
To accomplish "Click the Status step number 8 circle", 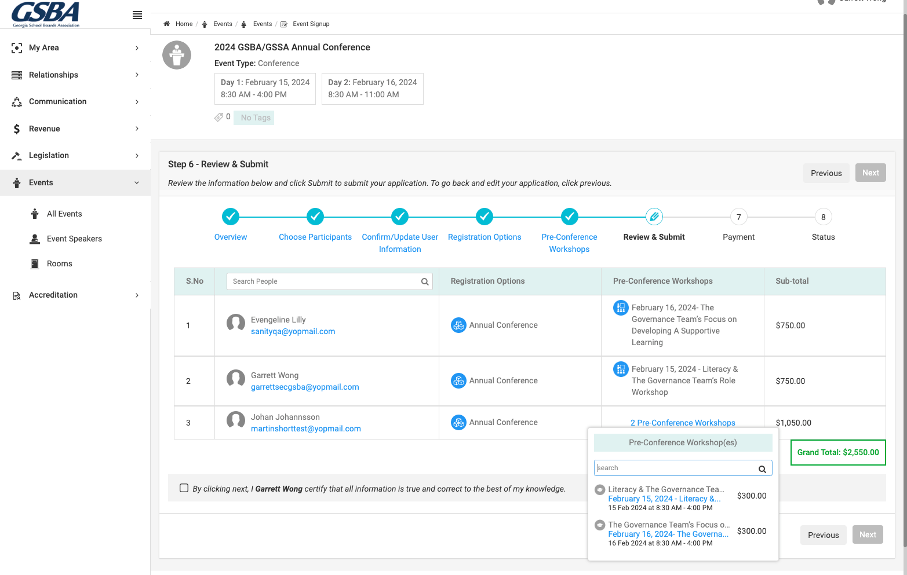I will coord(823,217).
